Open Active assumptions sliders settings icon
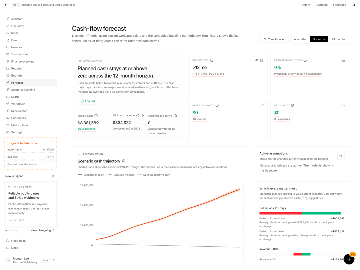This screenshot has width=360, height=270. coord(341,156)
